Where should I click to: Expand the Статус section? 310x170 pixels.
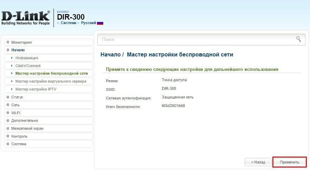[x=48, y=97]
